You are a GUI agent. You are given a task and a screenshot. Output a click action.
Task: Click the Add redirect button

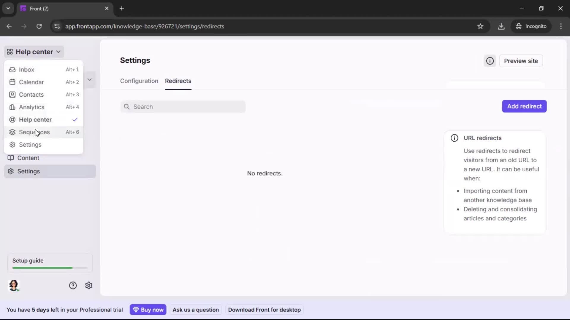pos(524,106)
